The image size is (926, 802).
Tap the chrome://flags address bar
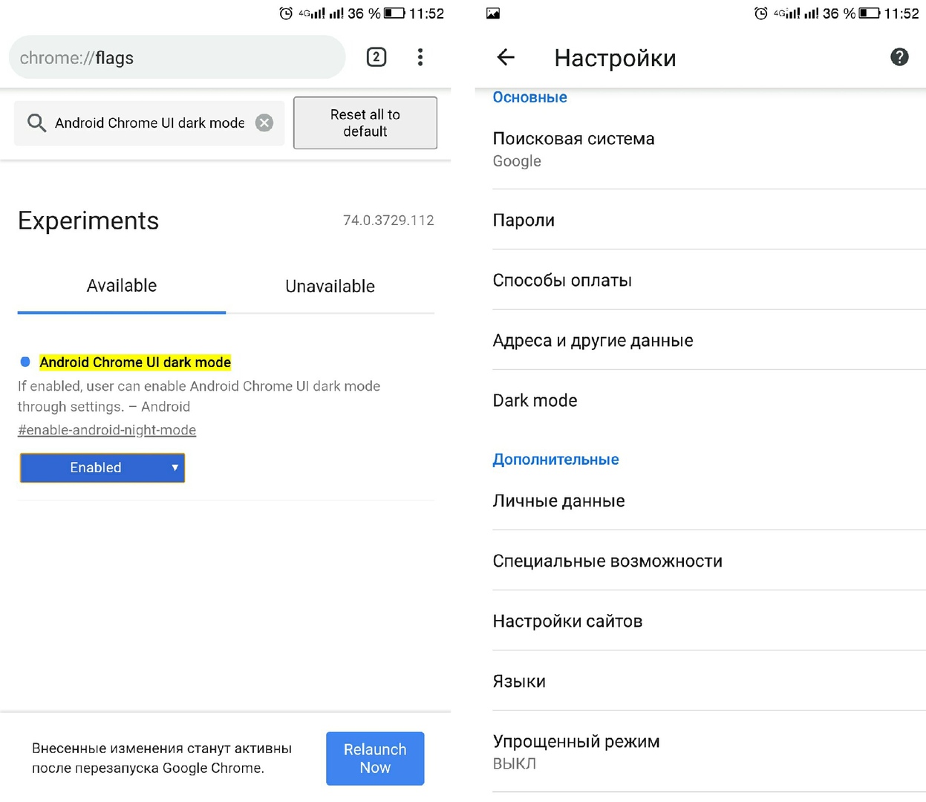click(177, 58)
